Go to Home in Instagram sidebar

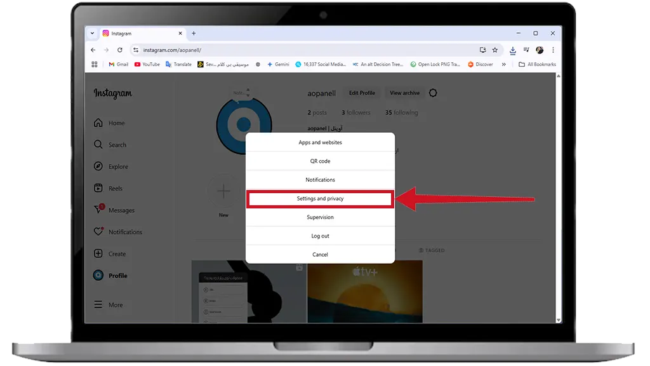click(109, 123)
